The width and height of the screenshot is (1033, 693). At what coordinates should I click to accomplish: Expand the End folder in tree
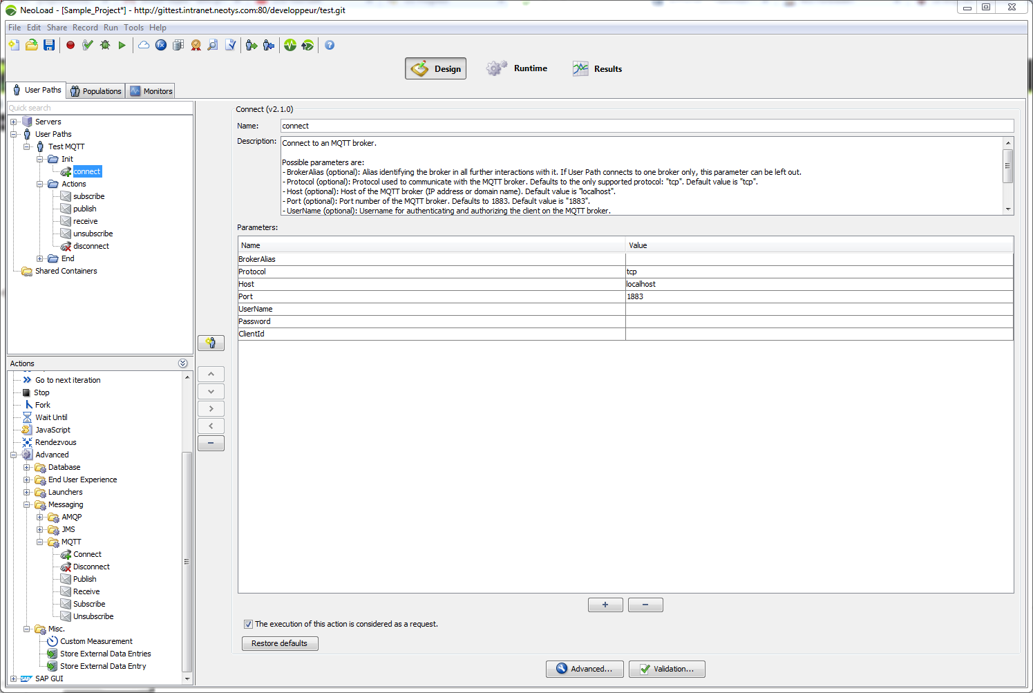click(x=40, y=258)
